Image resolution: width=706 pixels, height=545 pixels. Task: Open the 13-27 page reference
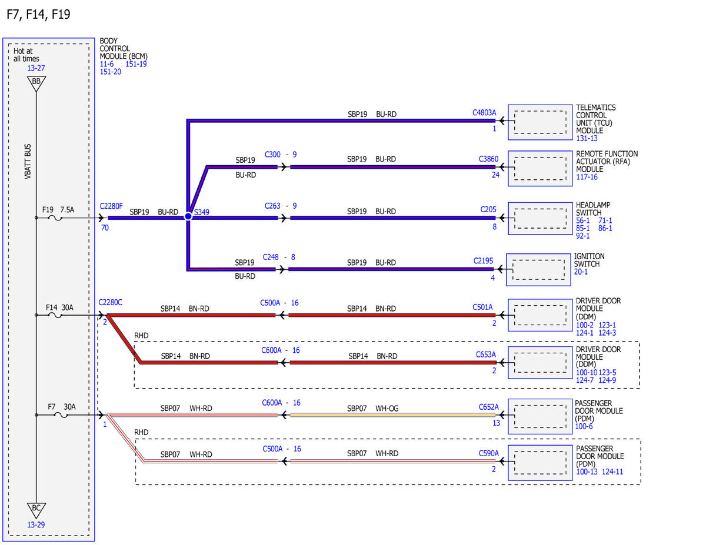36,68
